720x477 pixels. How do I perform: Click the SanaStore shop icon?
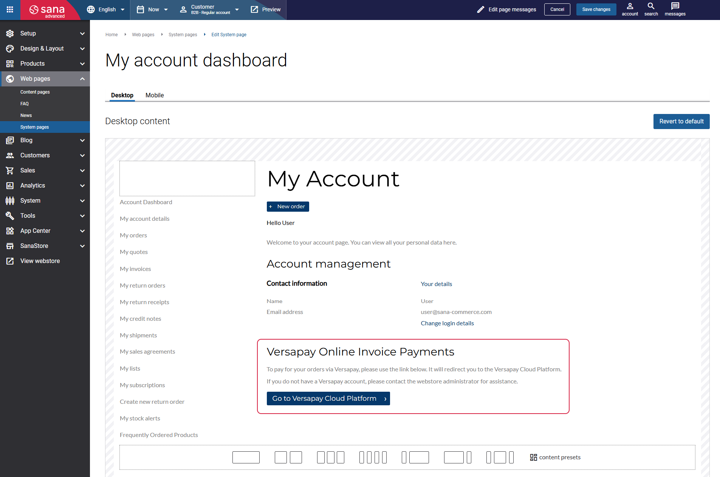(10, 246)
